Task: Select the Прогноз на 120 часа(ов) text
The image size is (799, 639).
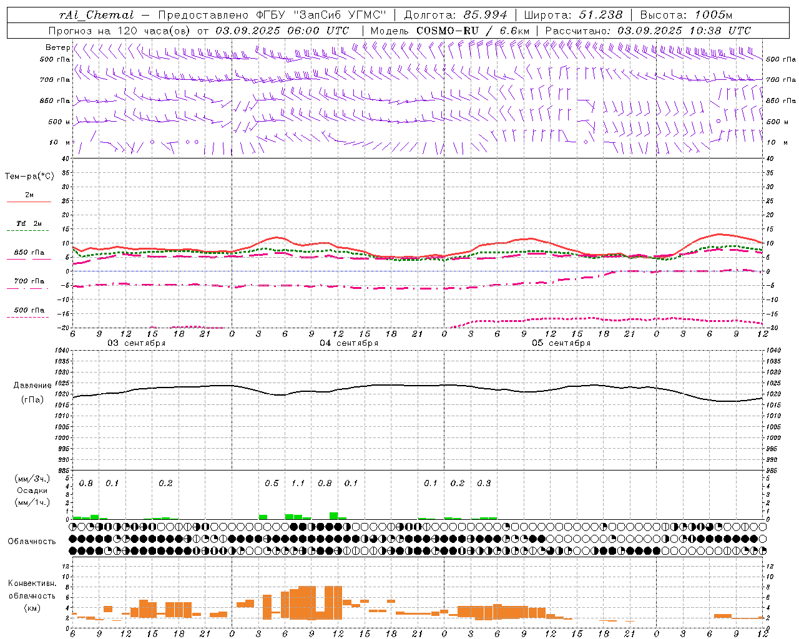Action: [x=120, y=31]
